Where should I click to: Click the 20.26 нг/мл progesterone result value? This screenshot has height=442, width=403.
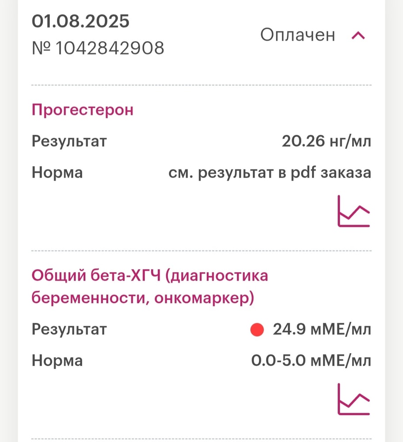click(x=326, y=142)
